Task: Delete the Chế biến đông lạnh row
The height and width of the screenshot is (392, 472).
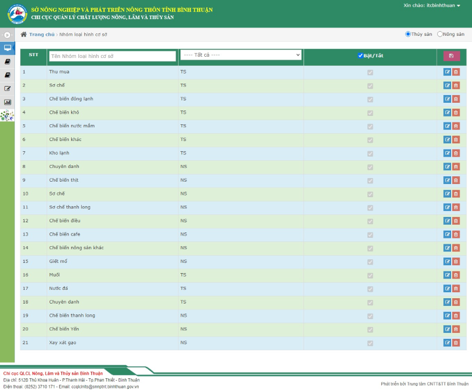Action: [x=456, y=99]
